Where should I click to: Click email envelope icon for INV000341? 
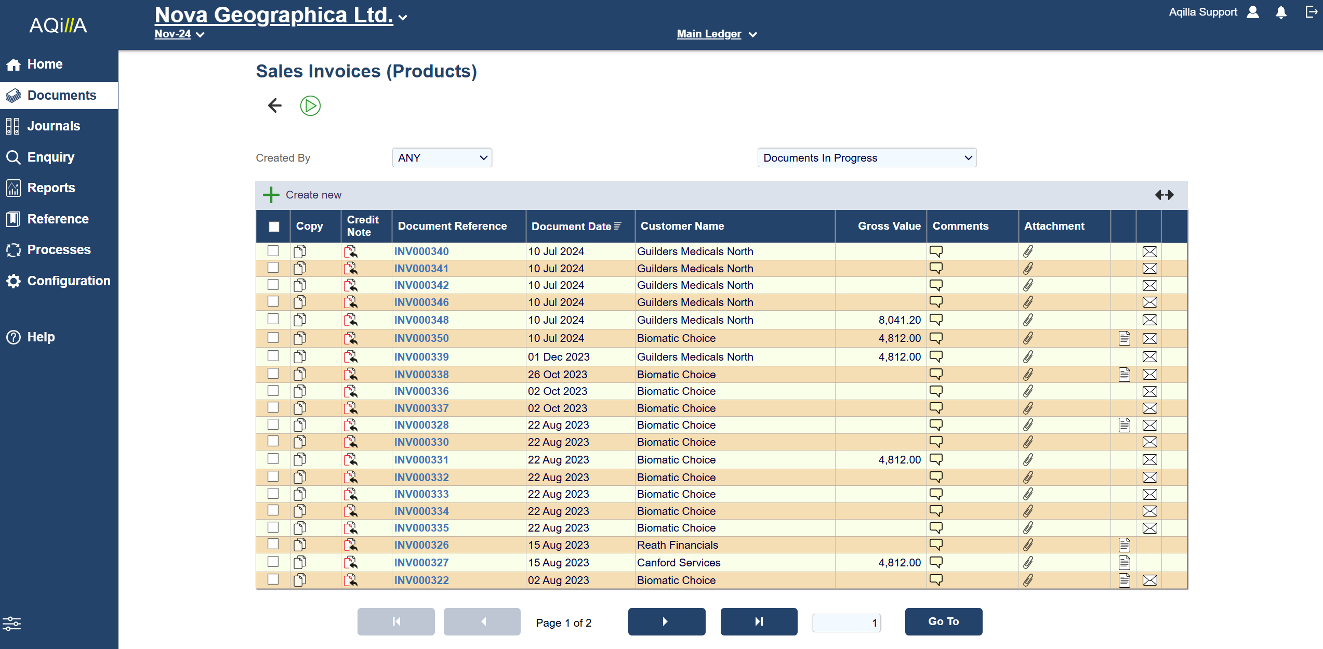tap(1149, 269)
